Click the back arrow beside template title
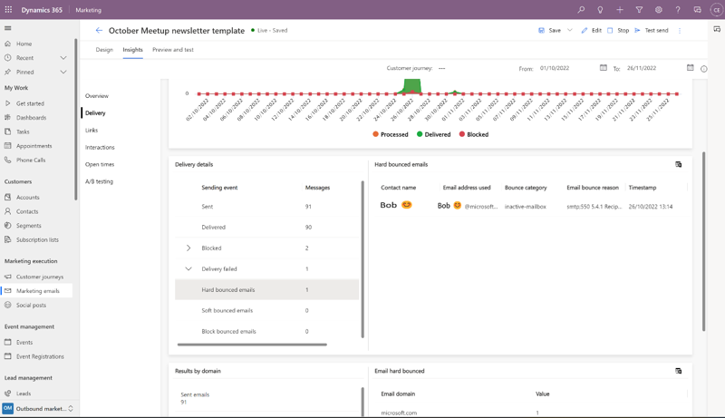Image resolution: width=725 pixels, height=418 pixels. pos(99,30)
